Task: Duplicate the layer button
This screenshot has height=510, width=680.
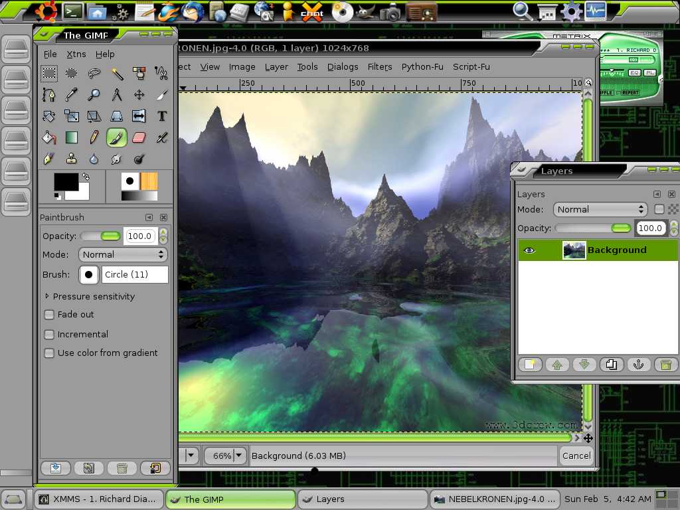Action: (612, 365)
